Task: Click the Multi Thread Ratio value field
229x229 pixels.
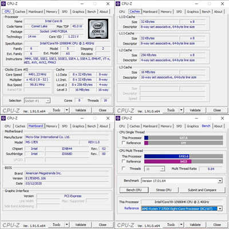Action: click(211, 169)
